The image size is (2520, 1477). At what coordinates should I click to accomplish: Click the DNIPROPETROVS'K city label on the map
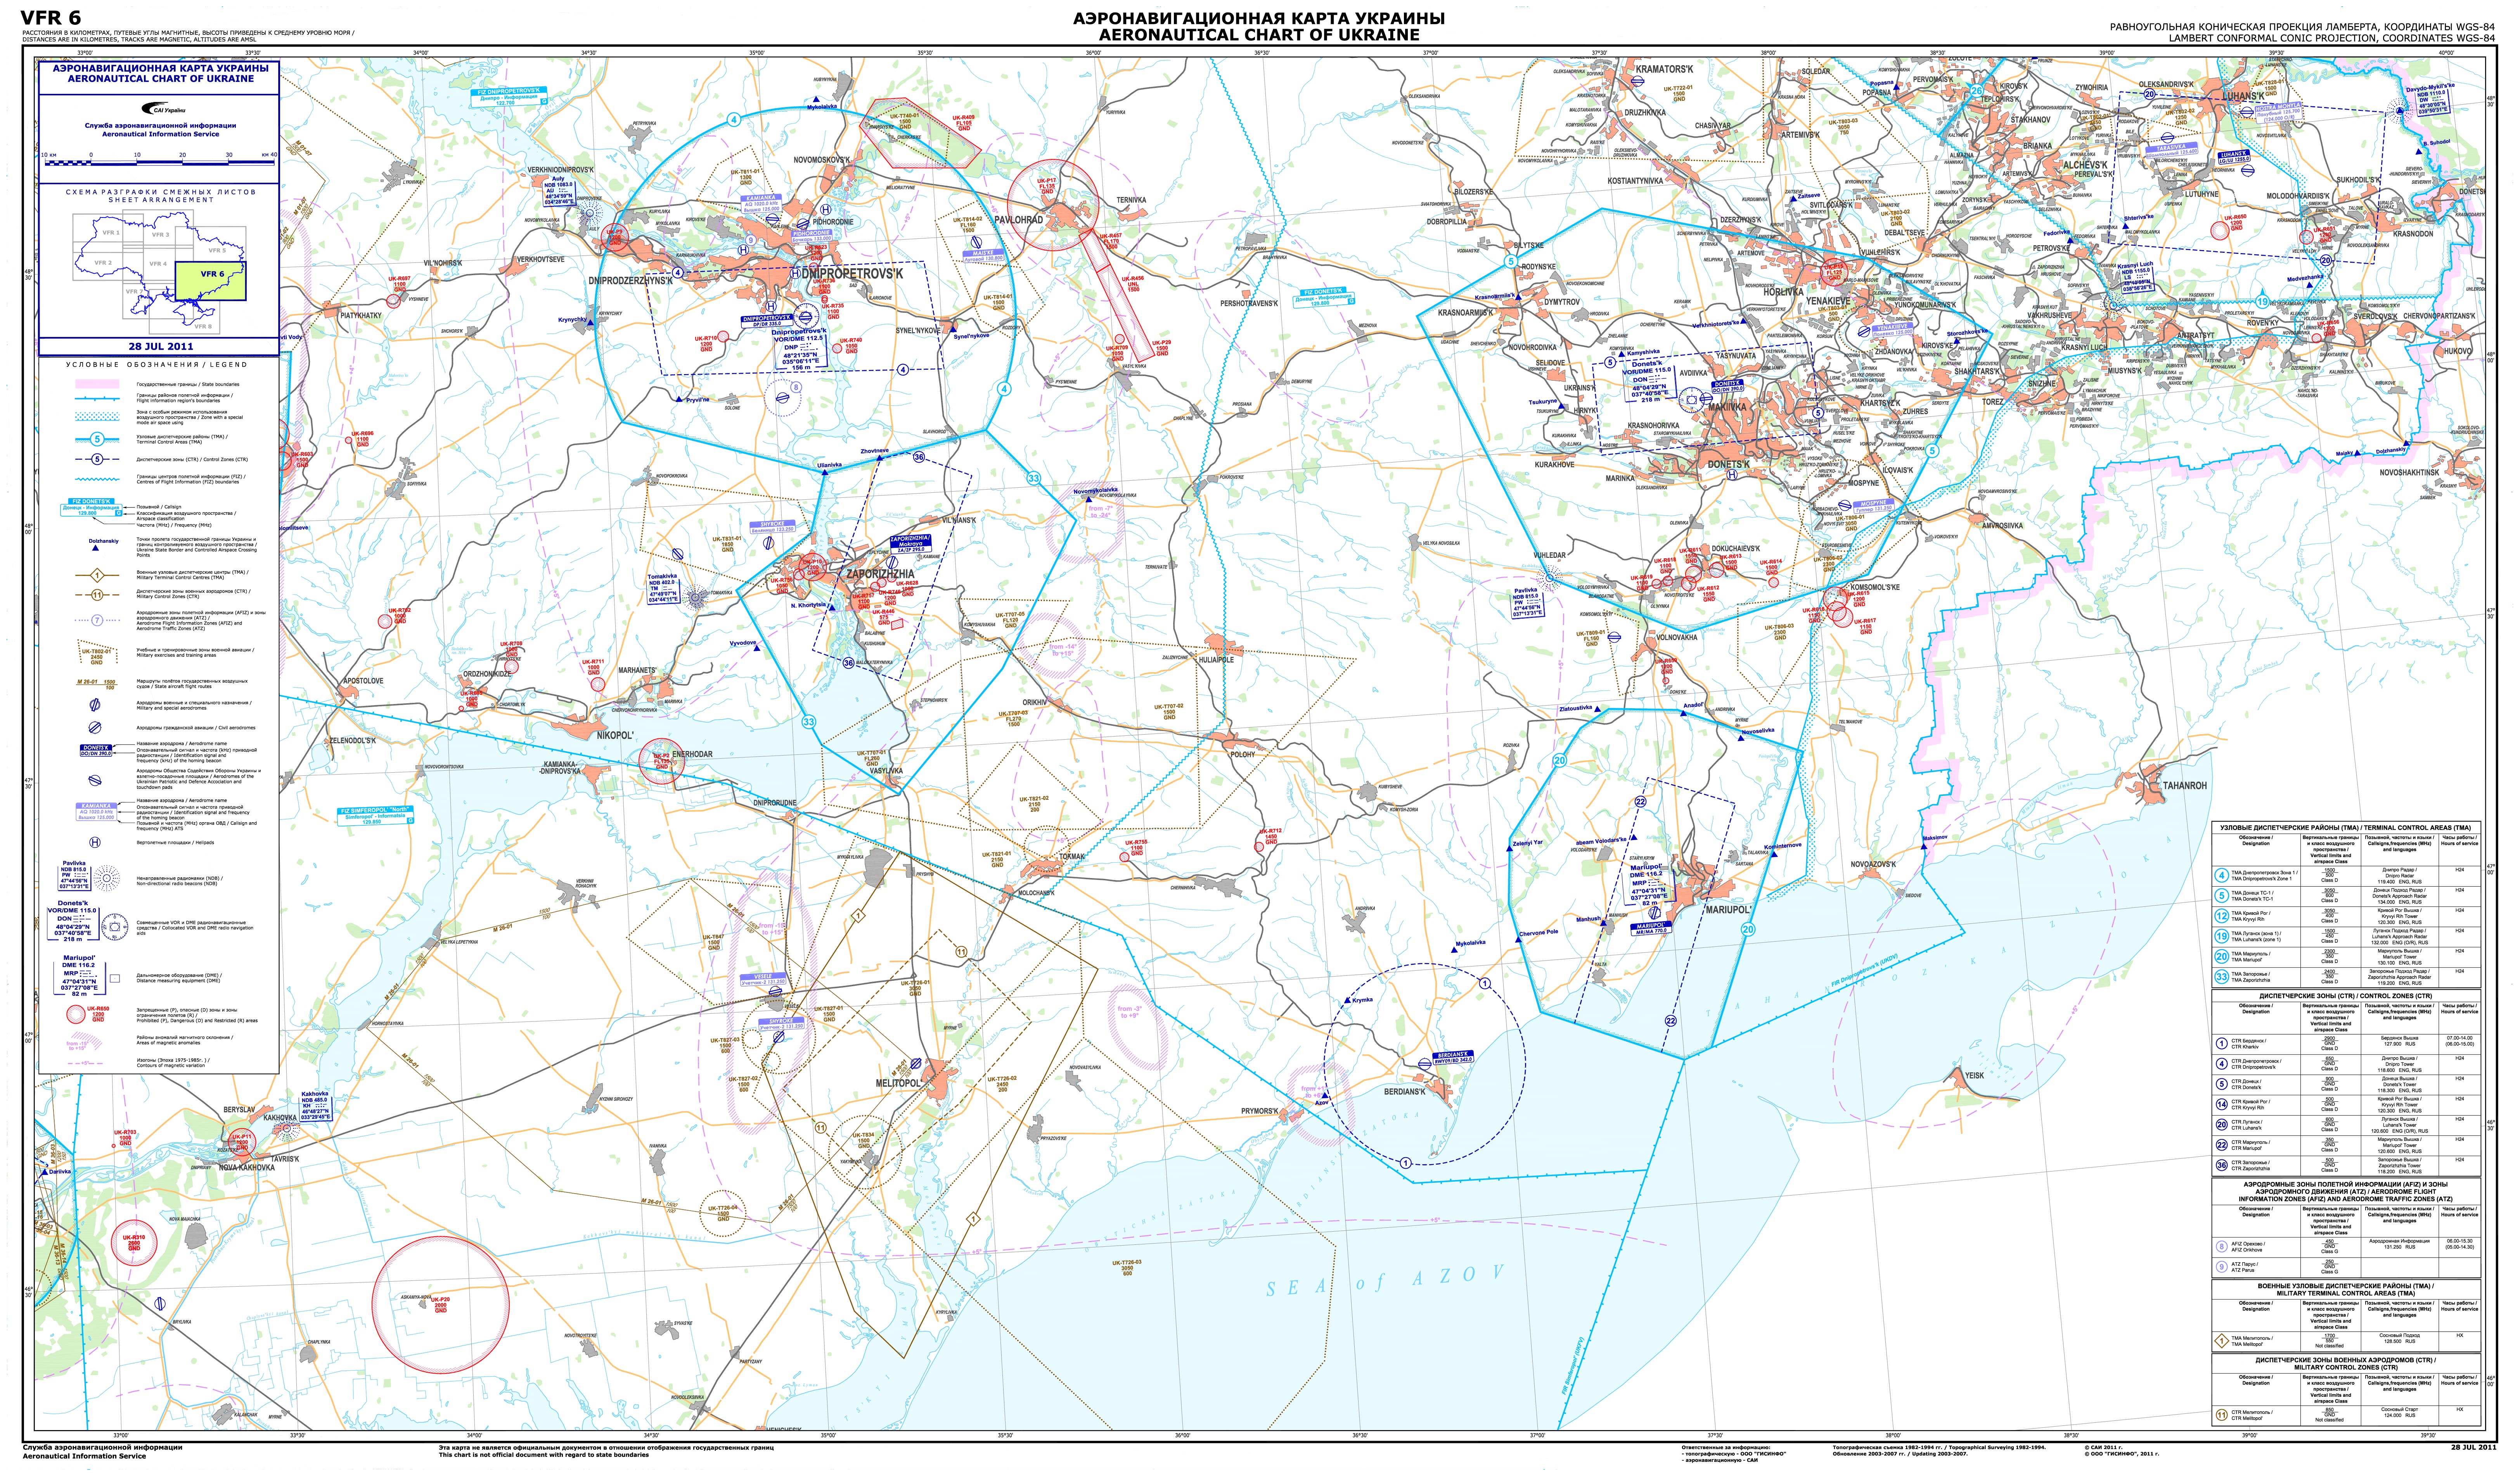coord(853,273)
